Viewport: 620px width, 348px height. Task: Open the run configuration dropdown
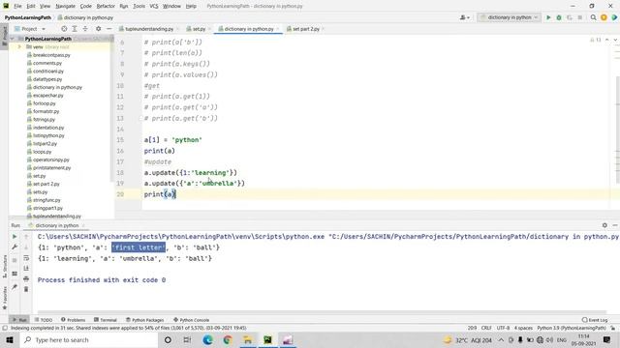[x=509, y=17]
